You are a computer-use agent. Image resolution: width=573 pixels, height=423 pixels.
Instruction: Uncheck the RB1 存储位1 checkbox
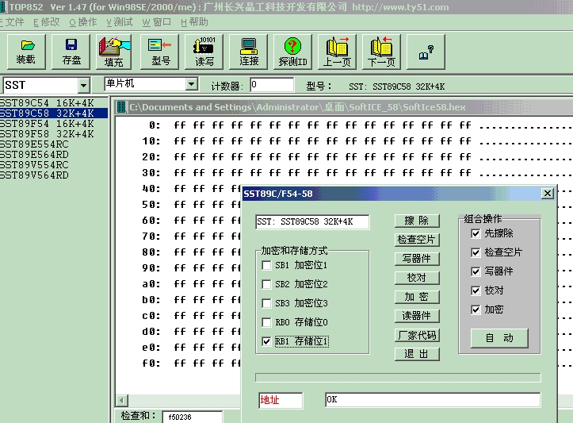[266, 341]
